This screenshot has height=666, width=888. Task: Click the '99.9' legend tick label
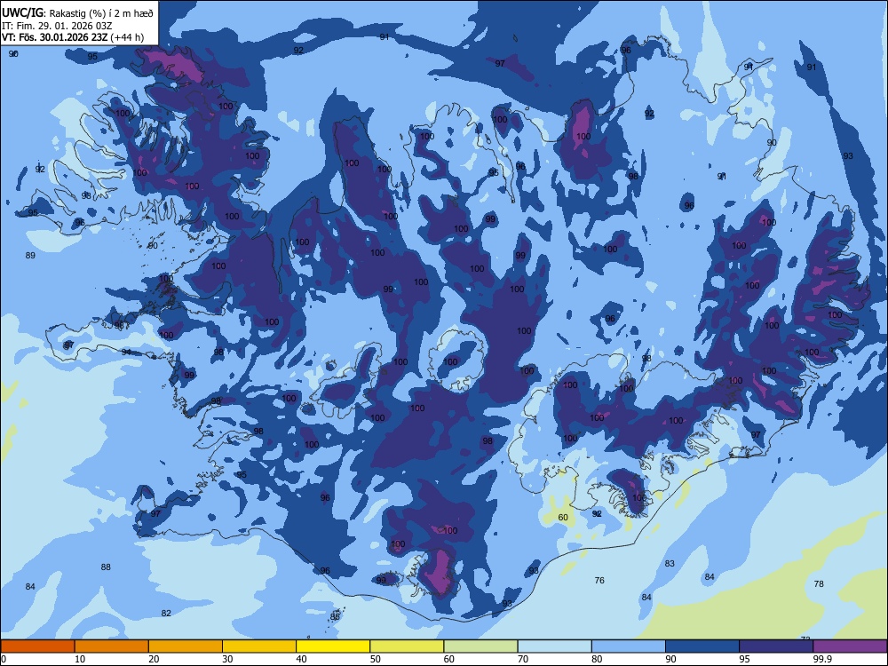(822, 659)
